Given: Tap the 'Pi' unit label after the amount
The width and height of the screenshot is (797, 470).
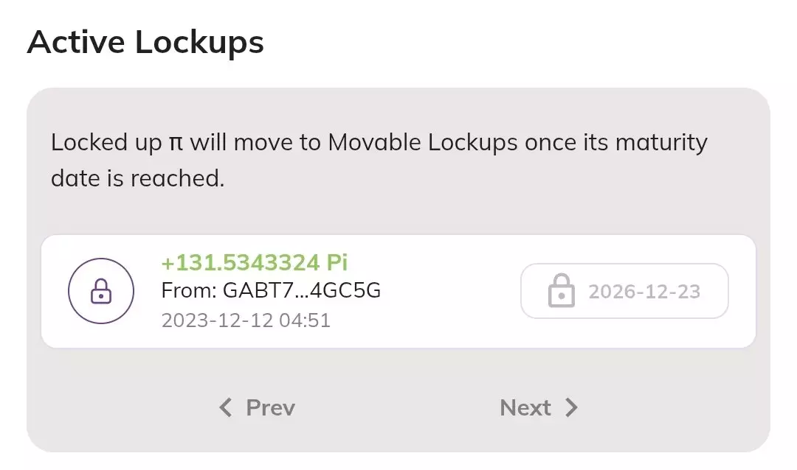Looking at the screenshot, I should click(337, 262).
